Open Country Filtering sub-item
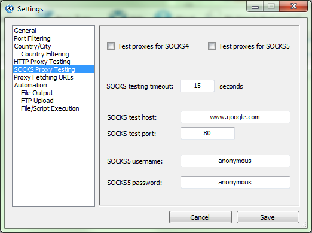 45,54
